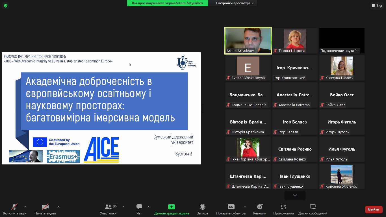Image resolution: width=386 pixels, height=217 pixels.
Task: Expand the arrow next to Чат
Action: point(149,207)
